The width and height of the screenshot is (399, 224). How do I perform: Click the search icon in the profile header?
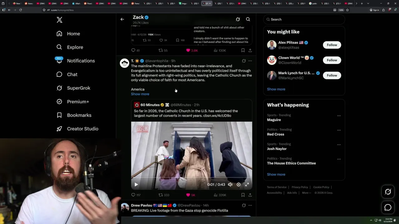[x=248, y=19]
